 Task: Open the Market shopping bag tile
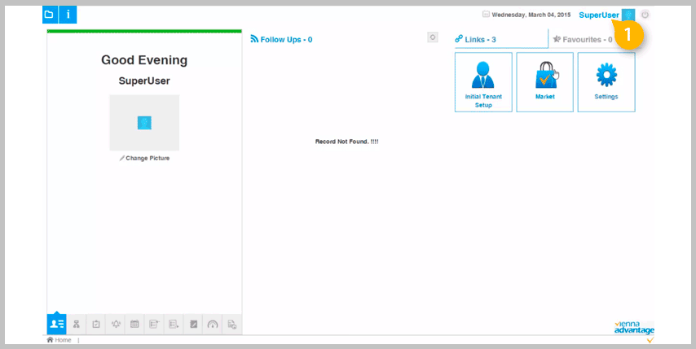(x=545, y=82)
